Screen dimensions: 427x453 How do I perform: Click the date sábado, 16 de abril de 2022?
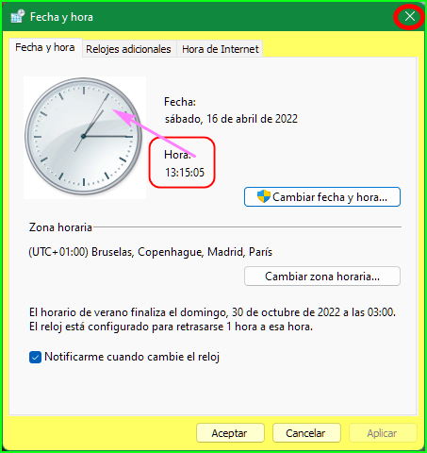231,119
